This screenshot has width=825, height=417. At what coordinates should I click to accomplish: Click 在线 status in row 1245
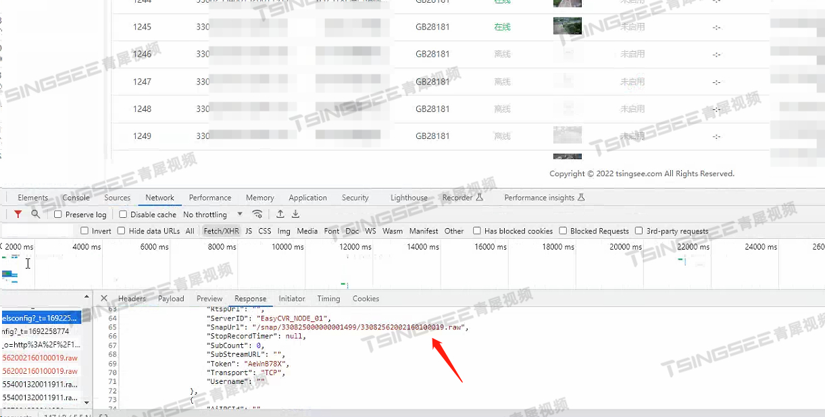coord(502,27)
